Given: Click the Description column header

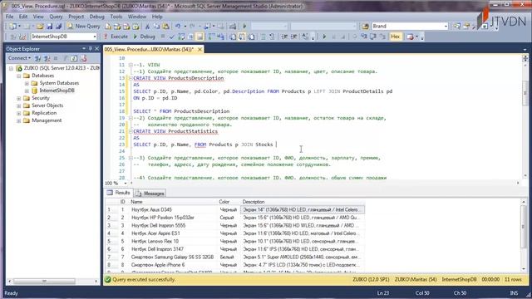Looking at the screenshot, I should (x=303, y=202).
